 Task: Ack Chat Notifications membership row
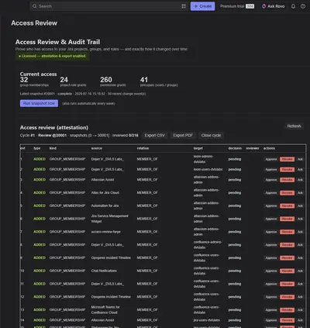tap(300, 271)
